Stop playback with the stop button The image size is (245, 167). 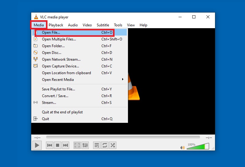point(58,145)
